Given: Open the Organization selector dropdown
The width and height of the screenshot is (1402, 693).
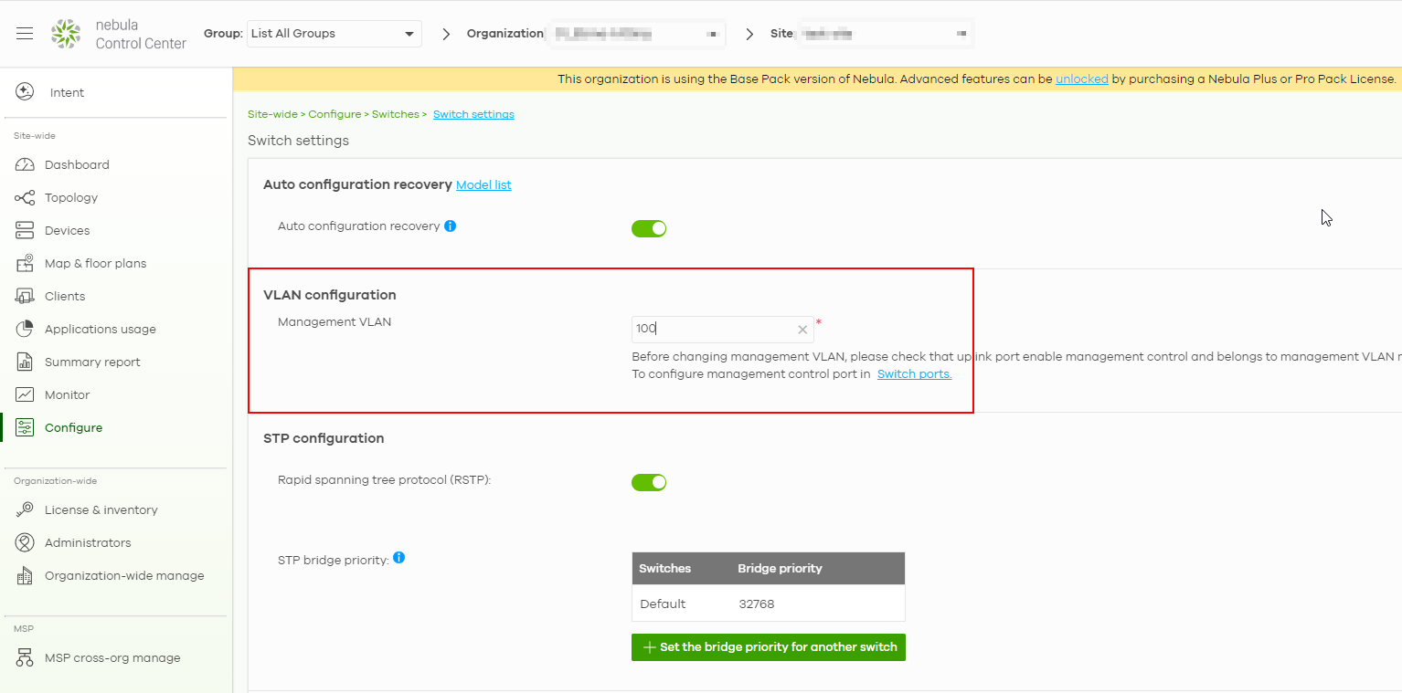Looking at the screenshot, I should pos(635,34).
